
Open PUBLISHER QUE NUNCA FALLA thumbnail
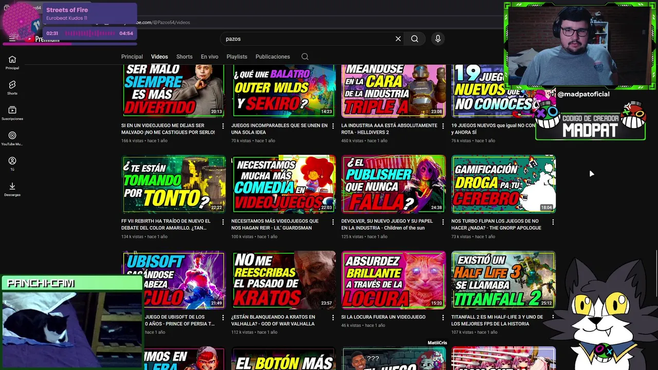pyautogui.click(x=394, y=184)
